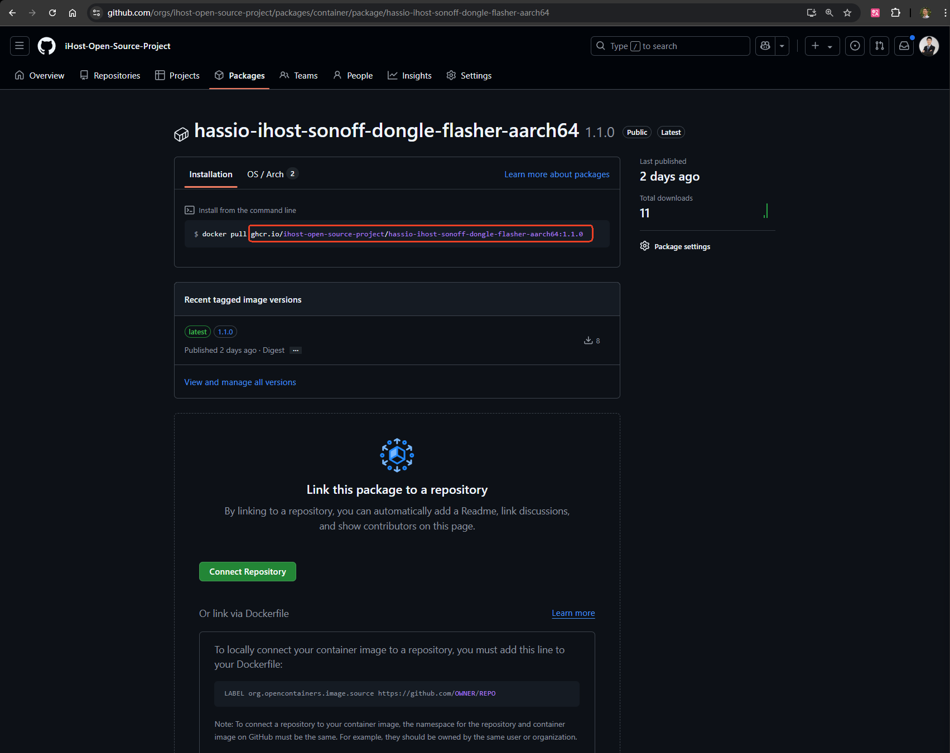Image resolution: width=950 pixels, height=753 pixels.
Task: Open GitHub Copilot chat
Action: 765,46
